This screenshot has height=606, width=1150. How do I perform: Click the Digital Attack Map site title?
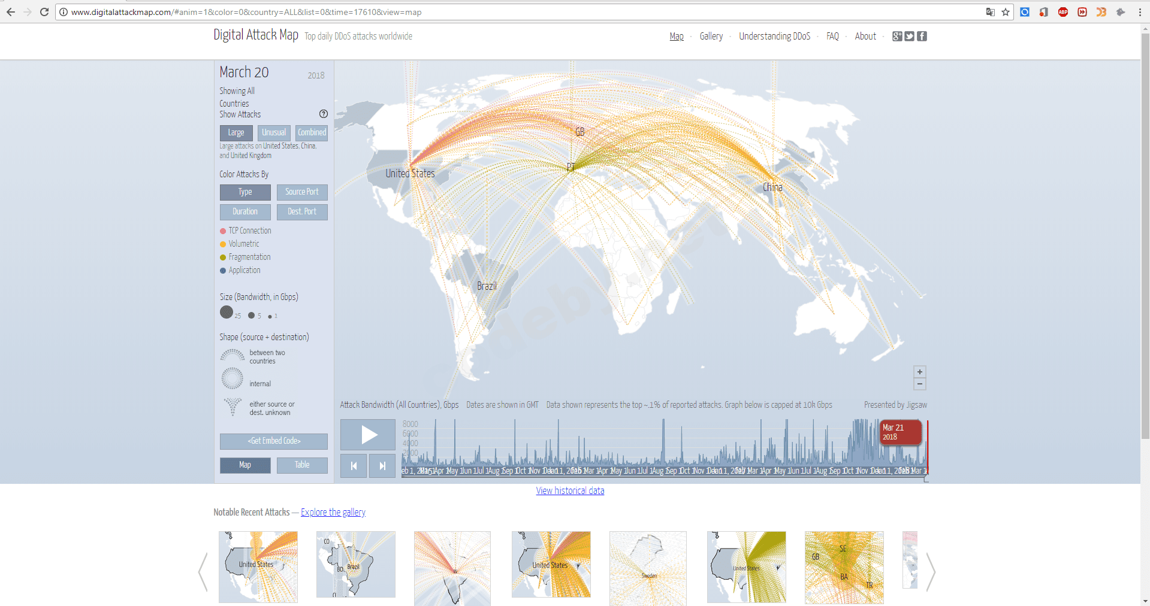[x=256, y=35]
